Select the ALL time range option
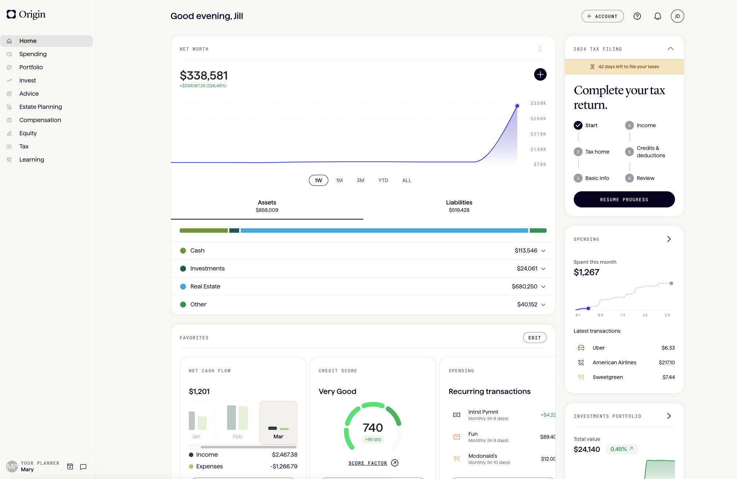 point(406,180)
